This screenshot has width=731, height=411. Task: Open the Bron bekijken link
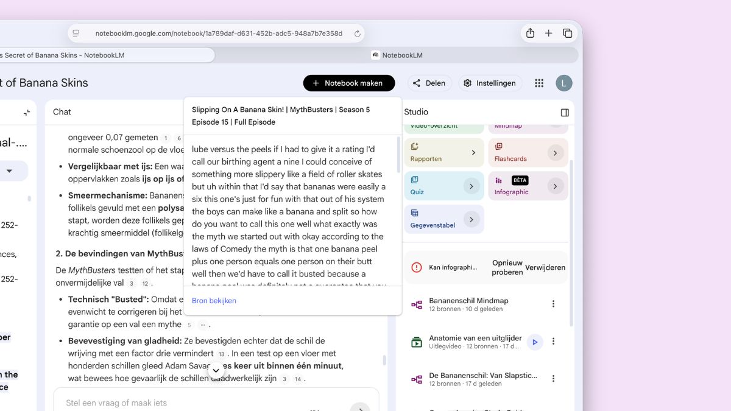214,301
